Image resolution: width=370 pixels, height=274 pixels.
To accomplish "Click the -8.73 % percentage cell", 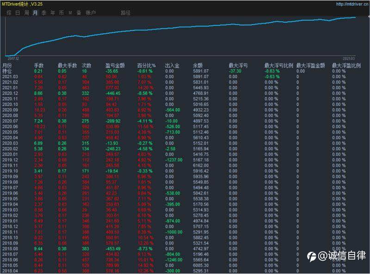I will (x=145, y=249).
